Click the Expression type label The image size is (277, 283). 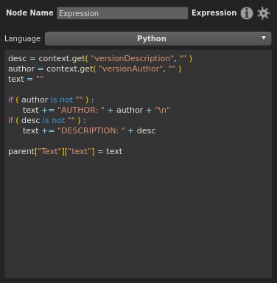(x=214, y=13)
